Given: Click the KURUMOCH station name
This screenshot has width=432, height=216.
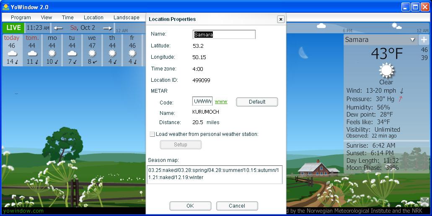Looking at the screenshot, I should tap(206, 112).
